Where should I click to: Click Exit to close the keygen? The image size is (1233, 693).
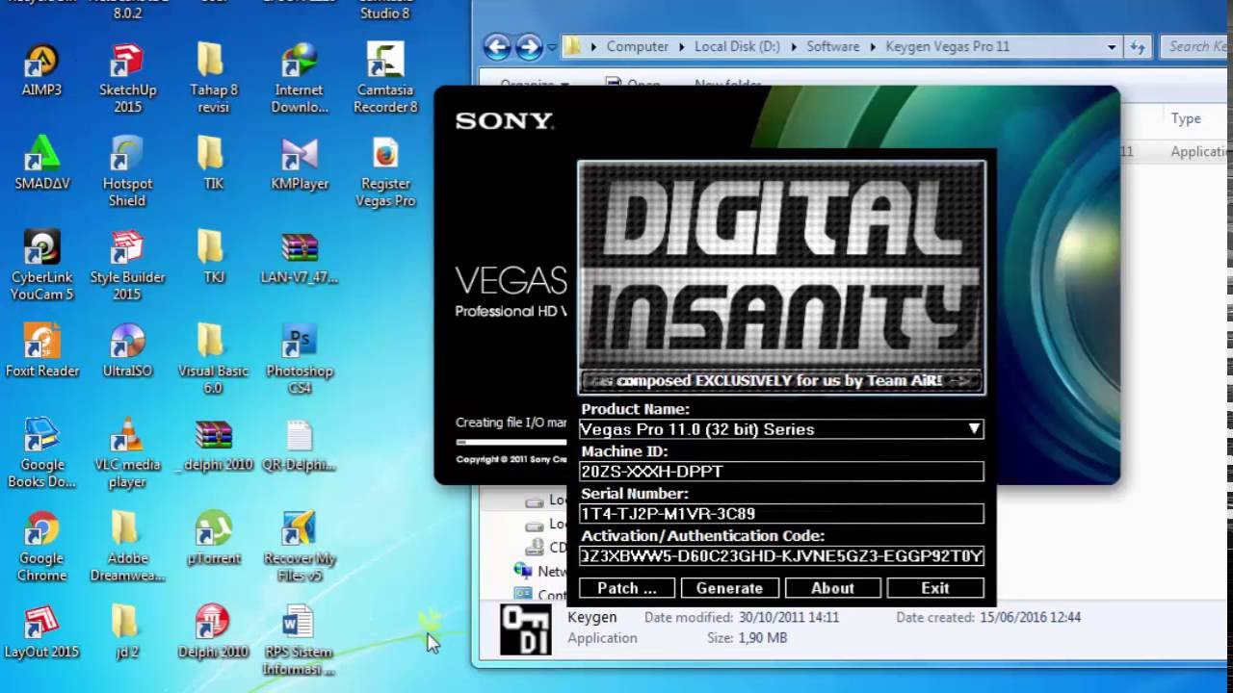935,588
